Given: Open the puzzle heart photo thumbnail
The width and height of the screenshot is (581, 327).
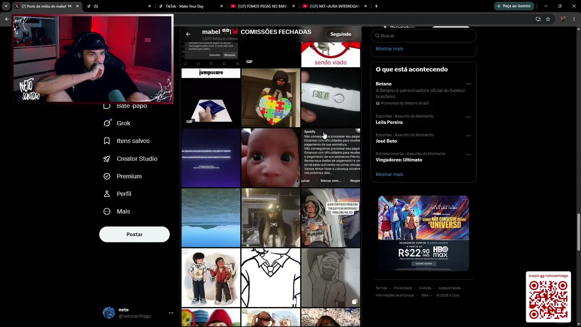Looking at the screenshot, I should point(271,98).
